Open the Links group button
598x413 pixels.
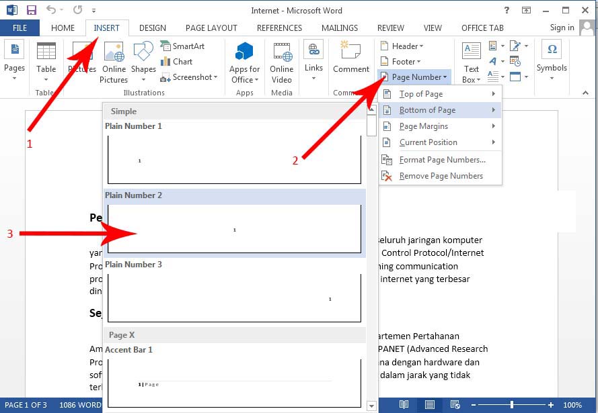313,61
